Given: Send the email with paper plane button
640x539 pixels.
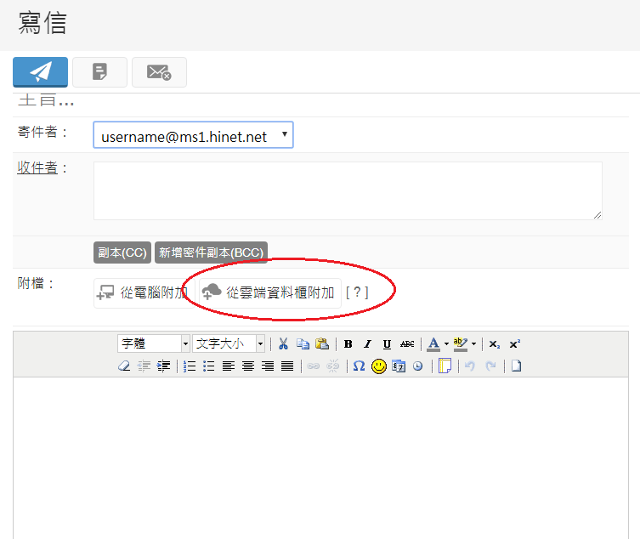Looking at the screenshot, I should [41, 72].
